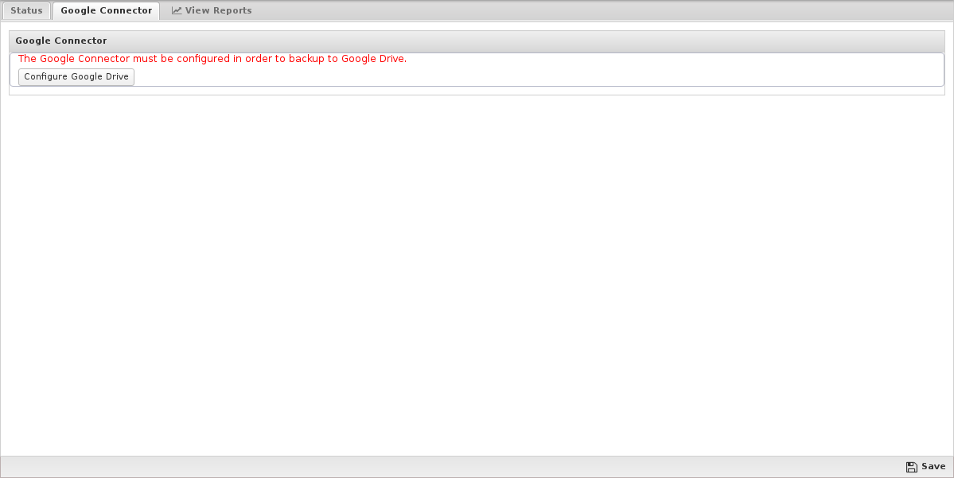Image resolution: width=954 pixels, height=478 pixels.
Task: Click the Configure Google Drive button
Action: pos(76,76)
